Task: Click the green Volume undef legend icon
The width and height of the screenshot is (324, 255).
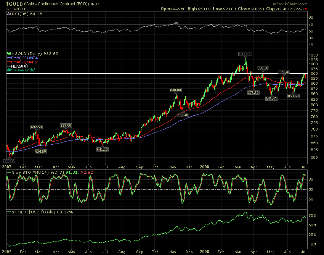Action: (9, 70)
